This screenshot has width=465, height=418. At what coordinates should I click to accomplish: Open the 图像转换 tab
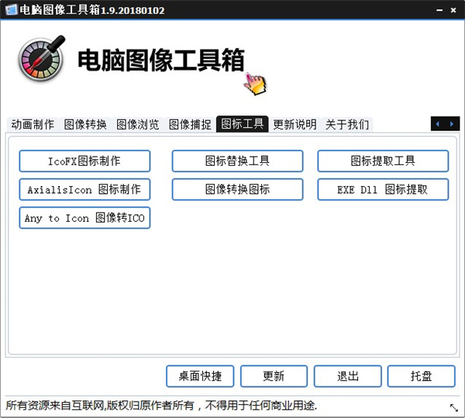[x=85, y=124]
